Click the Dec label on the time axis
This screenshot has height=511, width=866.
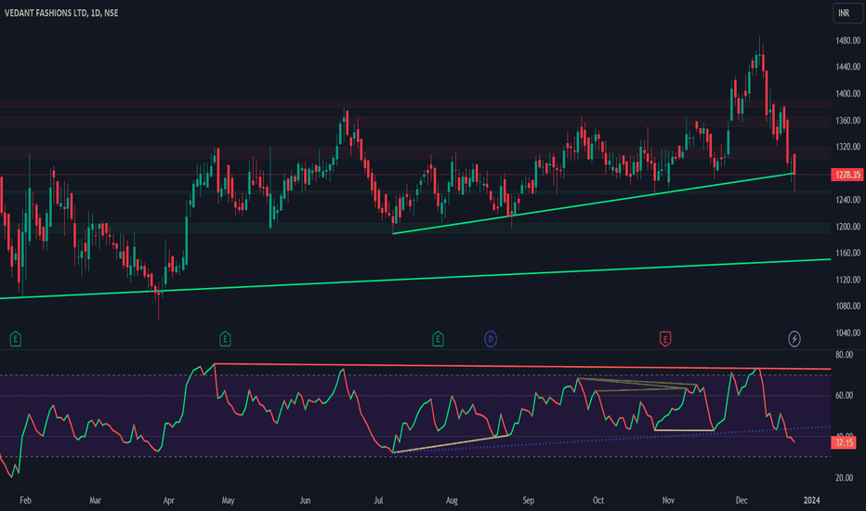tap(741, 501)
